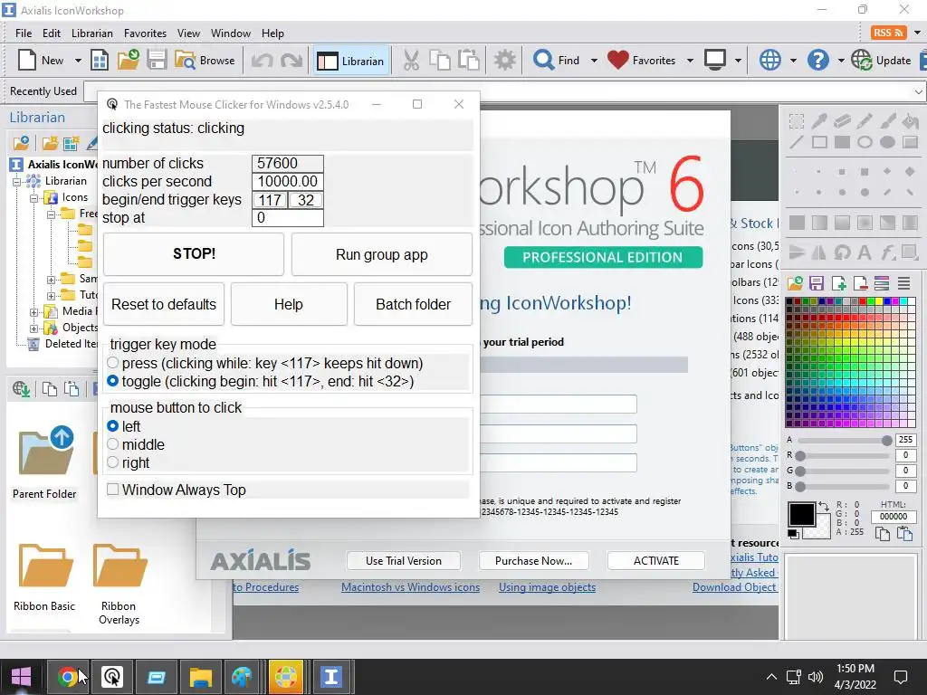The image size is (927, 695).
Task: Select the pencil tool
Action: [865, 121]
